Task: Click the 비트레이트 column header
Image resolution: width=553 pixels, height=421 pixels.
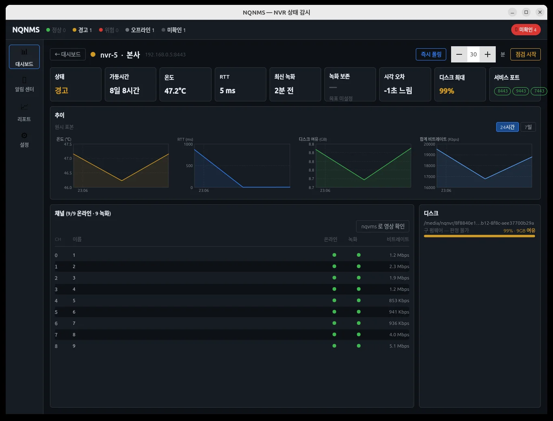Action: click(398, 239)
